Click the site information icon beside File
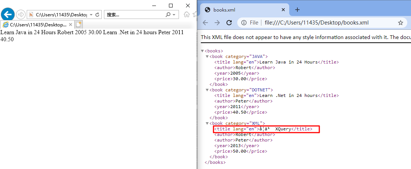Viewport: 411px width, 169px height. pyautogui.click(x=244, y=23)
